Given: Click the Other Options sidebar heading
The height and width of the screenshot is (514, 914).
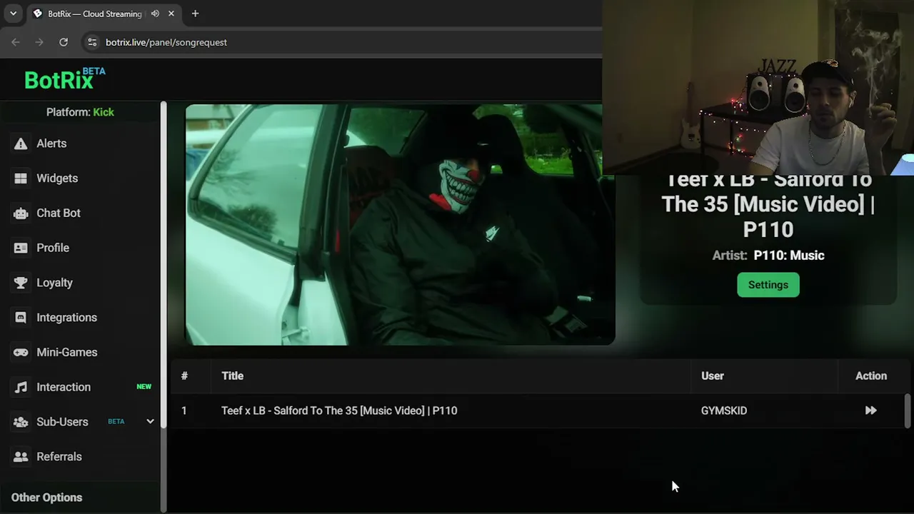Looking at the screenshot, I should (x=46, y=498).
